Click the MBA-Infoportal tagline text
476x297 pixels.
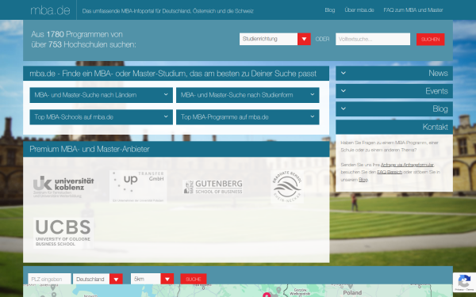click(x=168, y=11)
